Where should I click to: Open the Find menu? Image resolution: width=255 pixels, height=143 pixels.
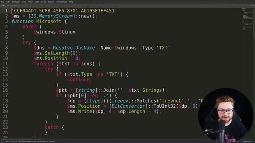point(24,2)
